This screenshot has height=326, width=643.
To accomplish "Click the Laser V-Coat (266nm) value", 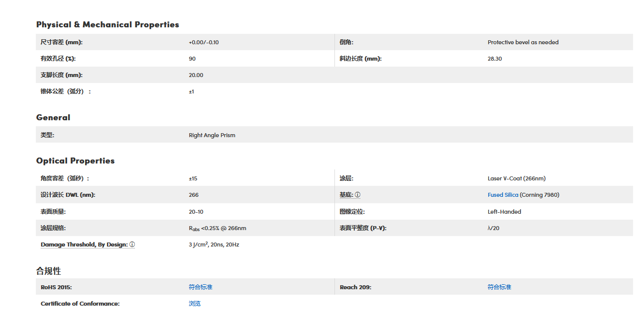I will pyautogui.click(x=517, y=178).
